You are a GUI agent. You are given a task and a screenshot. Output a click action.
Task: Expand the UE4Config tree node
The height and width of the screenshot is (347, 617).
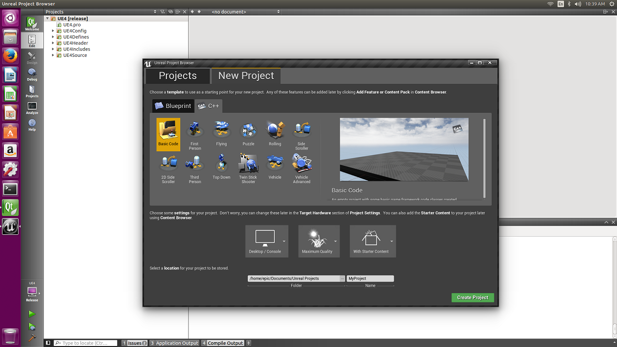[53, 31]
